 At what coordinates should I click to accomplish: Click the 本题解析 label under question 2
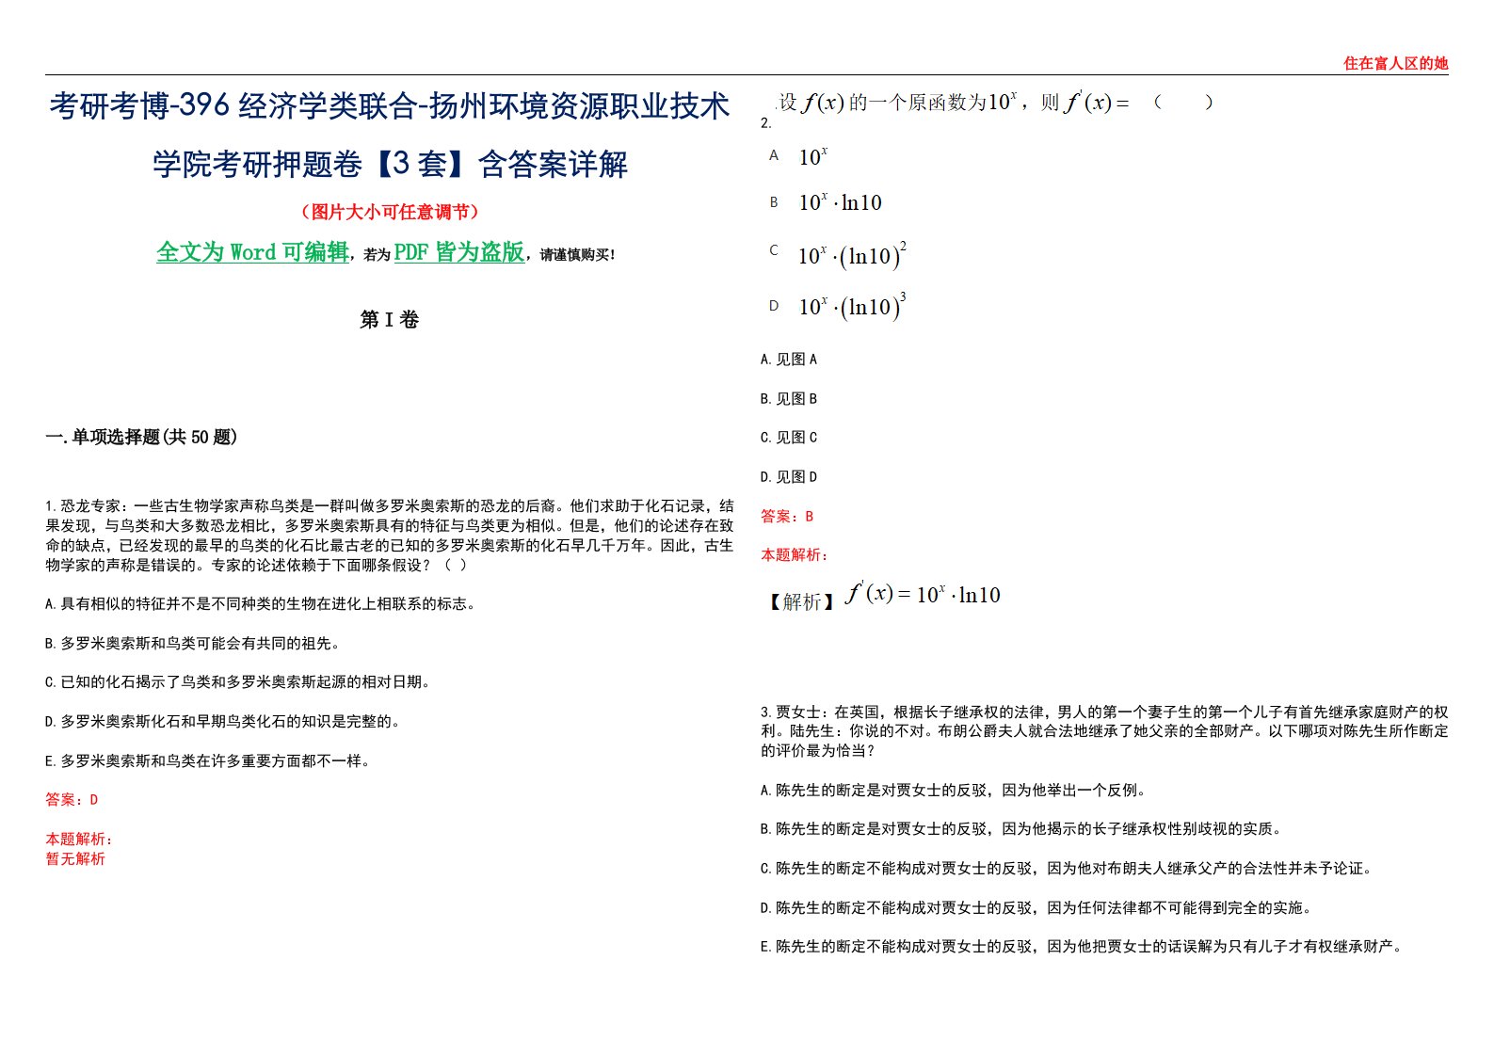click(795, 555)
